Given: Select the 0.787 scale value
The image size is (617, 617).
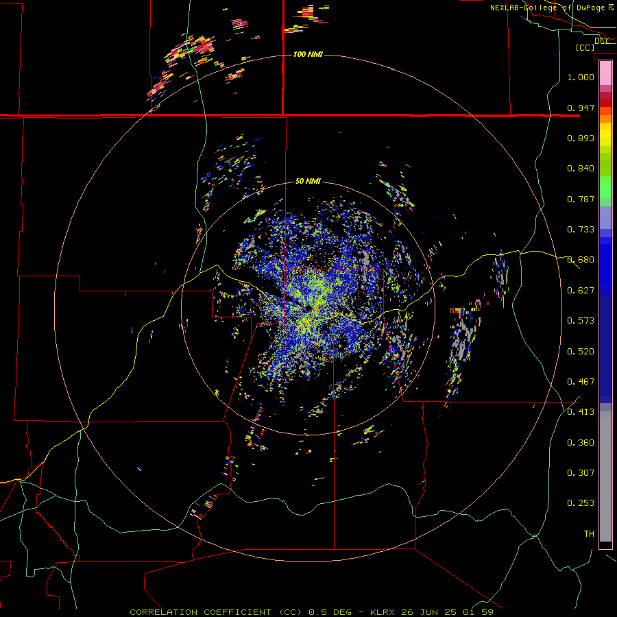Looking at the screenshot, I should [581, 199].
